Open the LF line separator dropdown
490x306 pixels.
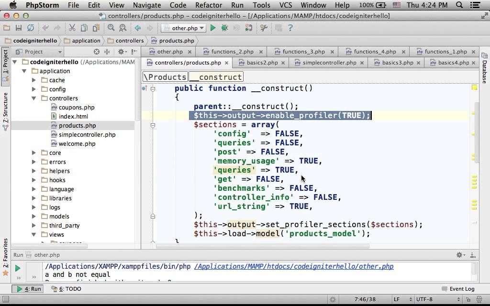(402, 299)
